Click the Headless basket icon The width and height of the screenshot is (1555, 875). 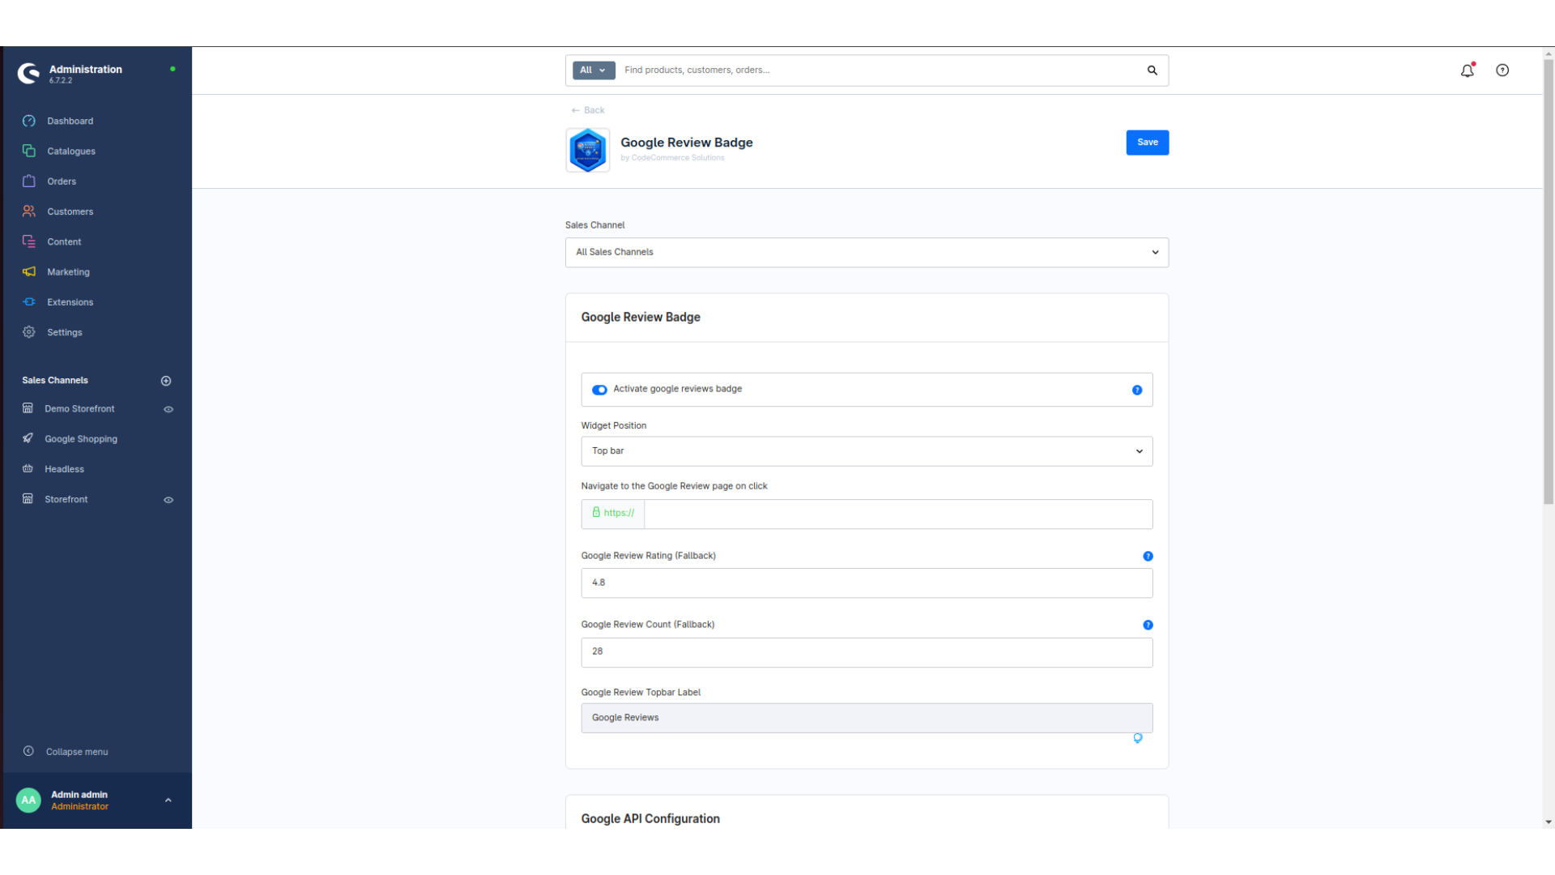(28, 468)
